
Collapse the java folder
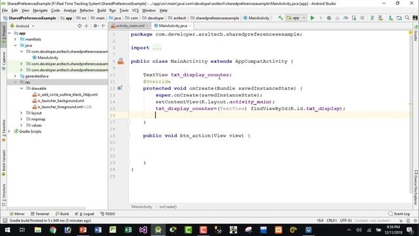15,45
